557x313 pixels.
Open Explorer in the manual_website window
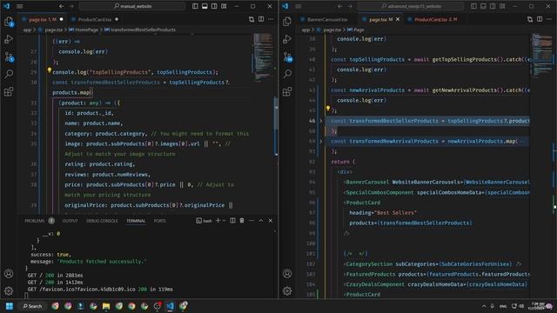[x=9, y=22]
